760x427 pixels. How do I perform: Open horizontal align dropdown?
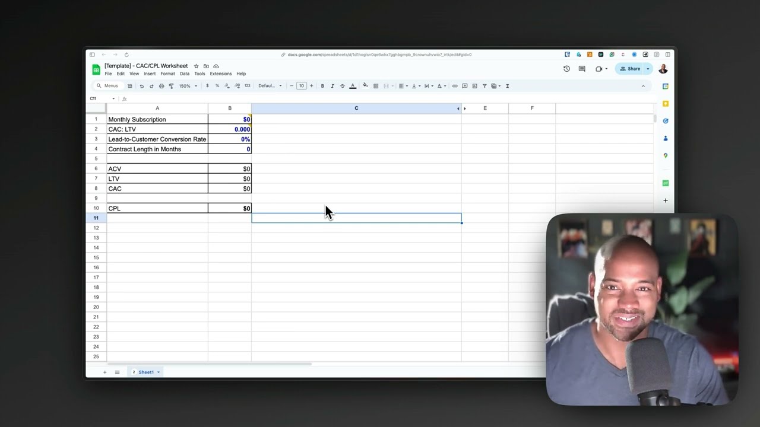[403, 86]
